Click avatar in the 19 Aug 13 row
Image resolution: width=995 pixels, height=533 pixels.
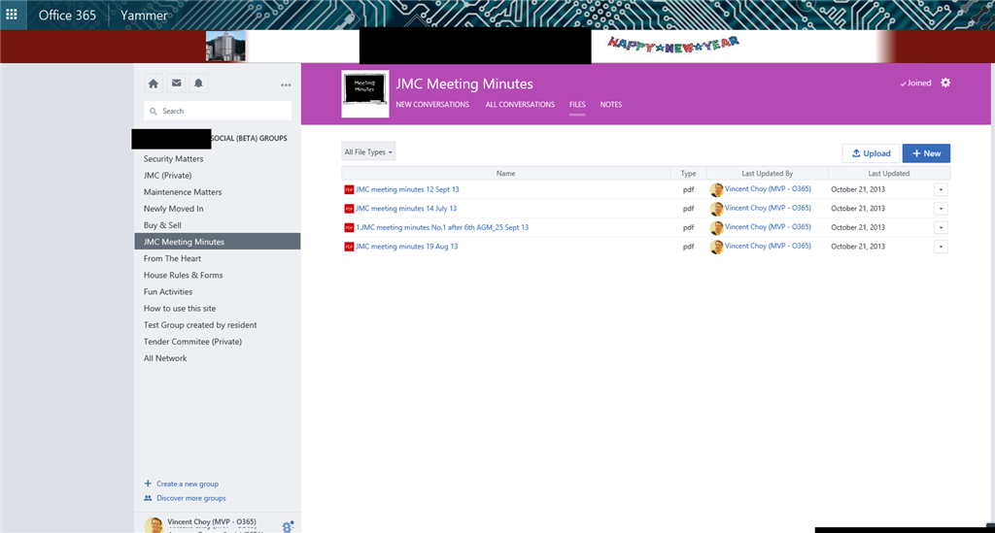[x=716, y=247]
